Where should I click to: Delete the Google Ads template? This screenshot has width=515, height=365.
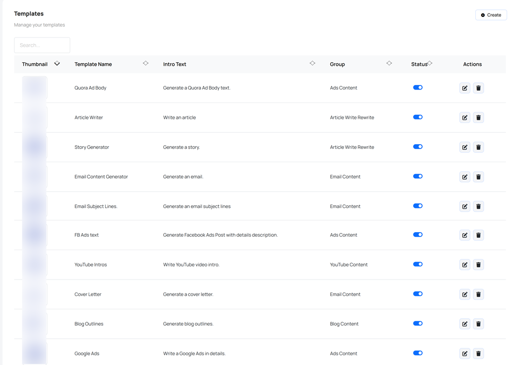[478, 354]
